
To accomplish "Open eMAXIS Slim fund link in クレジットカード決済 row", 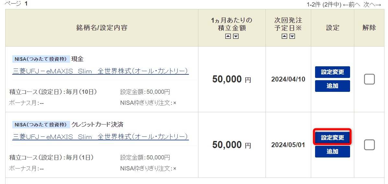I will coord(100,136).
